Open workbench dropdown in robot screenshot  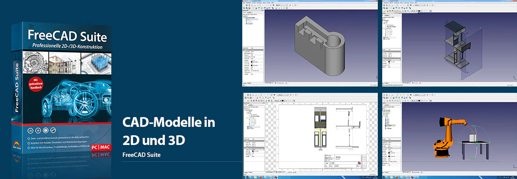pyautogui.click(x=419, y=95)
